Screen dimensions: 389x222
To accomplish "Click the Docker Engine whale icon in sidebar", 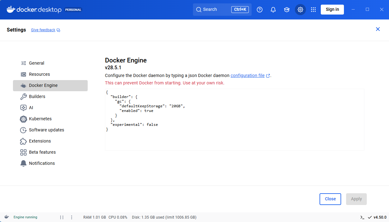I will pos(23,85).
